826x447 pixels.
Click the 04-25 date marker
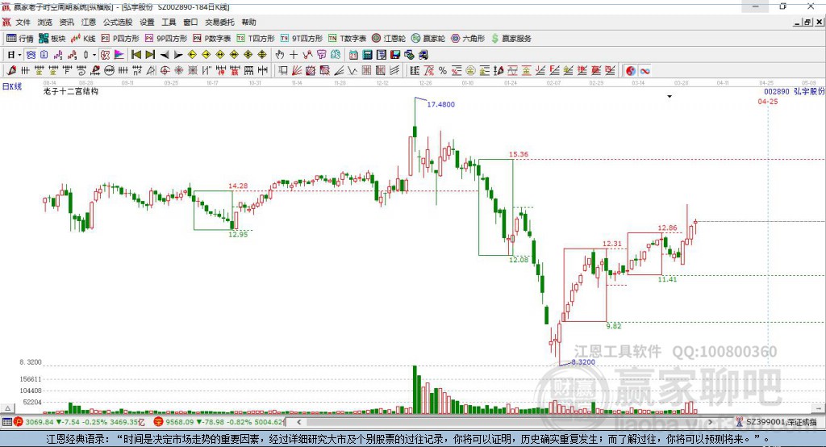coord(768,101)
